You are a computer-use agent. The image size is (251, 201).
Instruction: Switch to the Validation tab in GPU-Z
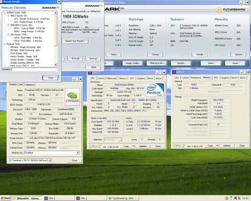[29, 85]
